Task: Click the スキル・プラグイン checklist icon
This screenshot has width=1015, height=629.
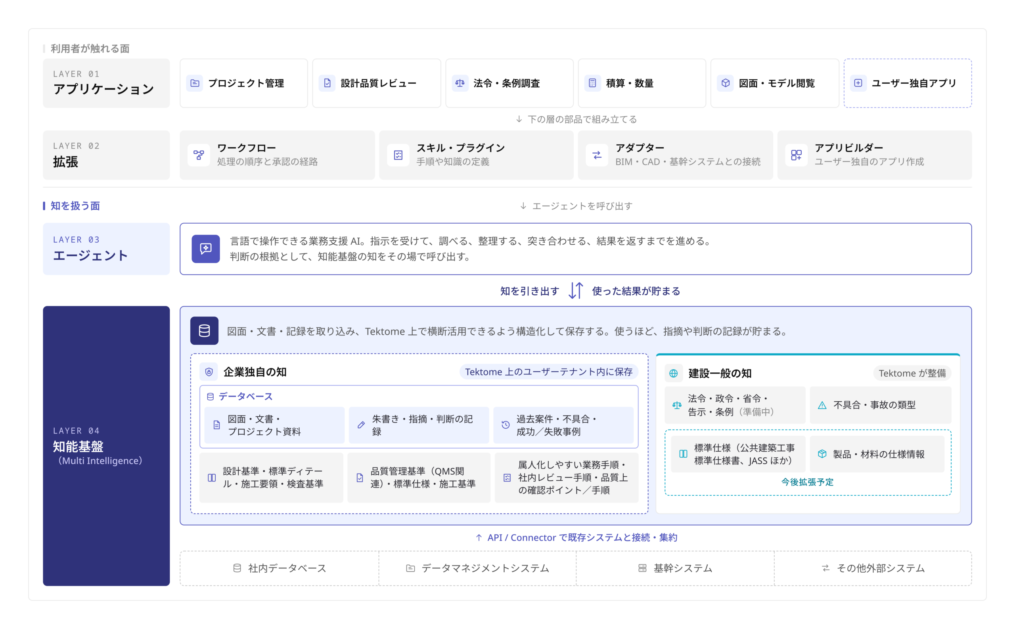Action: pyautogui.click(x=398, y=155)
